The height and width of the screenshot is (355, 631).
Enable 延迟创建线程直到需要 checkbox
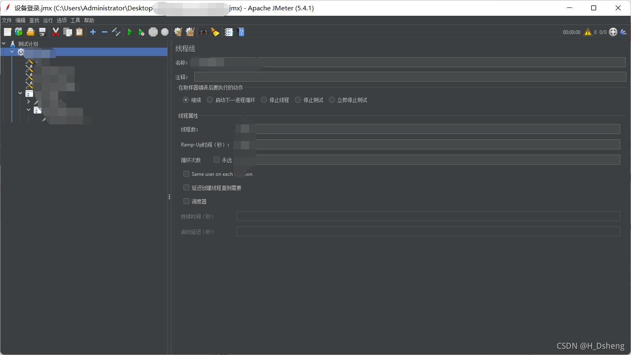click(186, 187)
